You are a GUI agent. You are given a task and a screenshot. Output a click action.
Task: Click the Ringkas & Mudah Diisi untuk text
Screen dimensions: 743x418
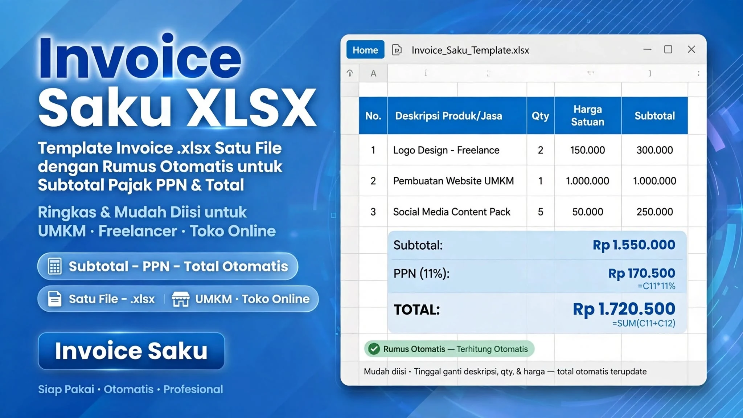tap(142, 212)
